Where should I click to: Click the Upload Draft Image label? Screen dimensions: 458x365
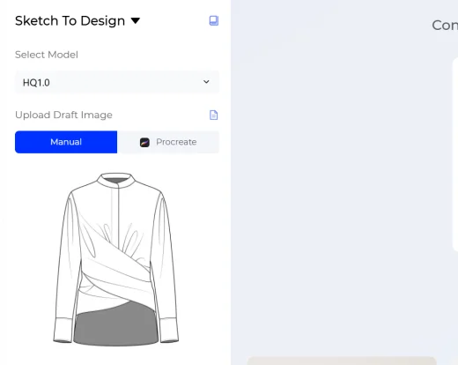coord(63,115)
